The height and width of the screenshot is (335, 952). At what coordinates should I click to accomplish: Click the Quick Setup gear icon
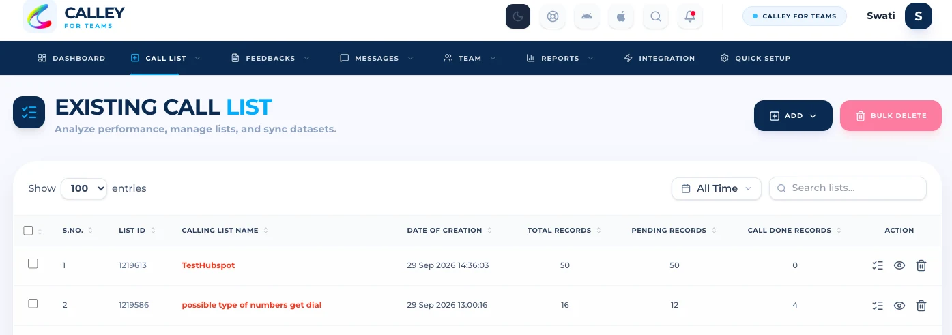[x=724, y=58]
